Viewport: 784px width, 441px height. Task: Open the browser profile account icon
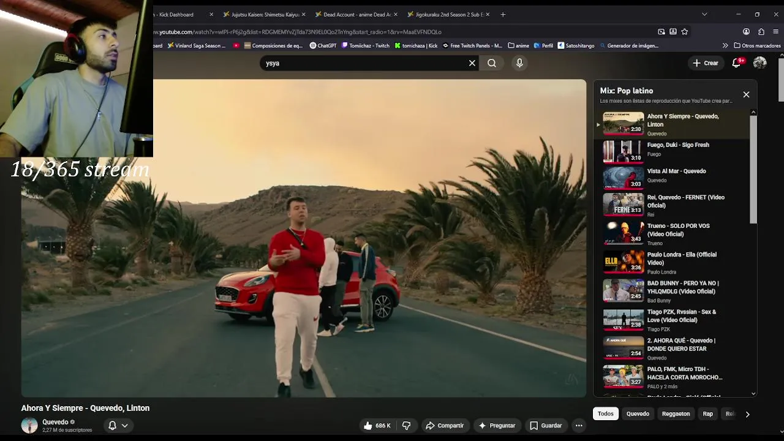[746, 32]
